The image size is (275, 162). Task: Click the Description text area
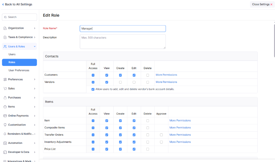[123, 41]
